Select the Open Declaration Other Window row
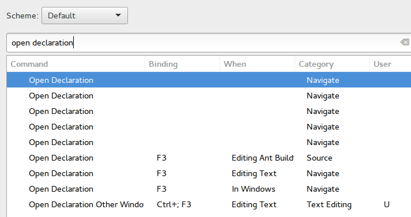 [x=209, y=204]
